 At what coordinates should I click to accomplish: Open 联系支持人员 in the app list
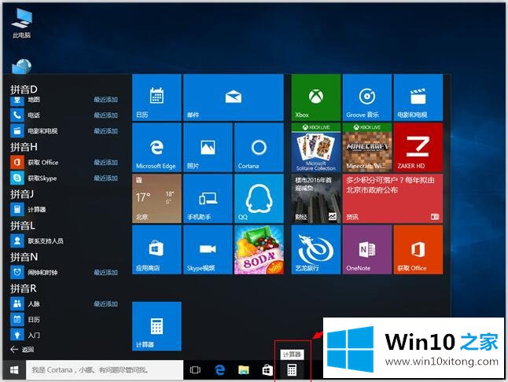pyautogui.click(x=64, y=241)
